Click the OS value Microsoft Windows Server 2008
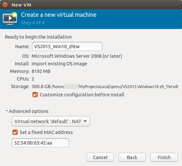Screen dimensions: 182x166 coord(77,56)
